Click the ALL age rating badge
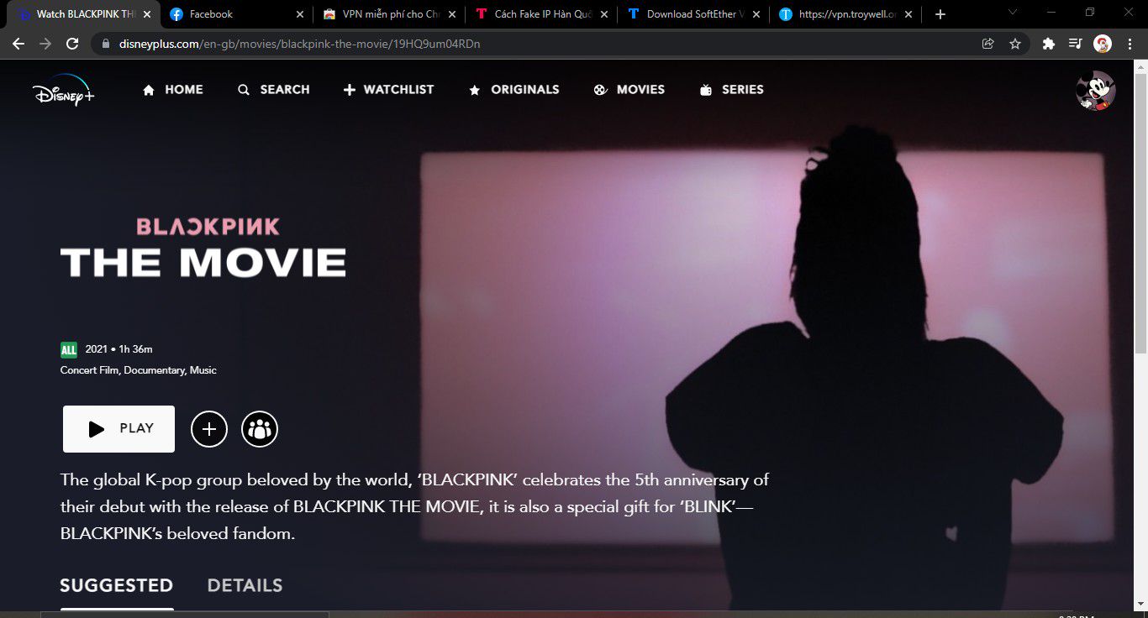The image size is (1148, 618). (69, 349)
